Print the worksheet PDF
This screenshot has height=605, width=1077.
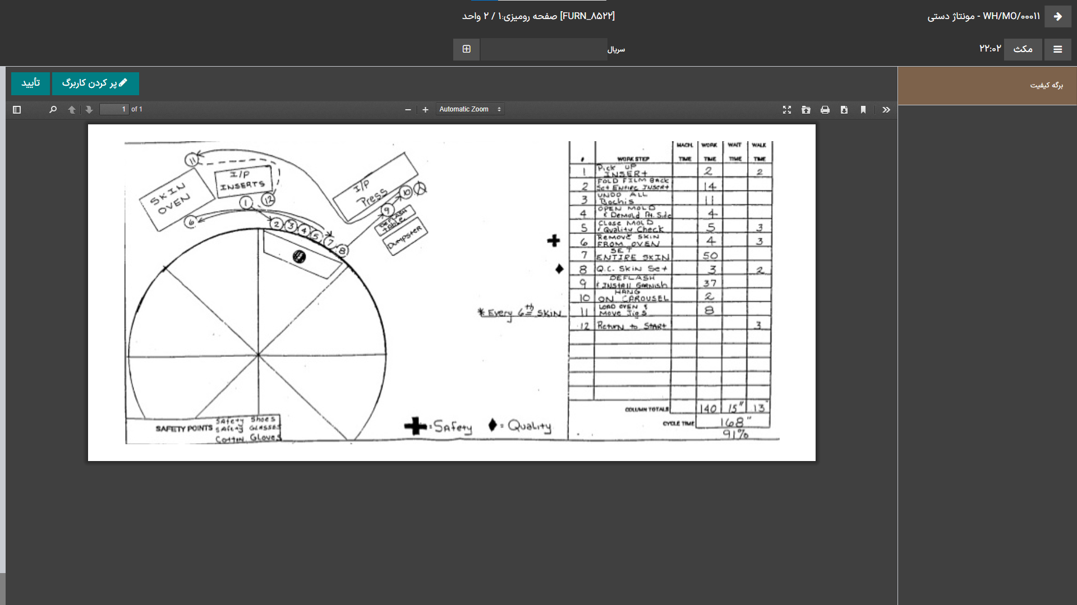825,110
